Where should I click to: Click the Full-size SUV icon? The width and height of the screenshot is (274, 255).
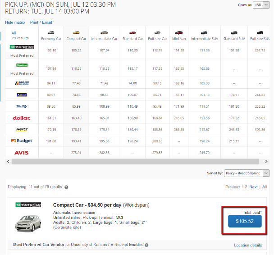[x=260, y=32]
